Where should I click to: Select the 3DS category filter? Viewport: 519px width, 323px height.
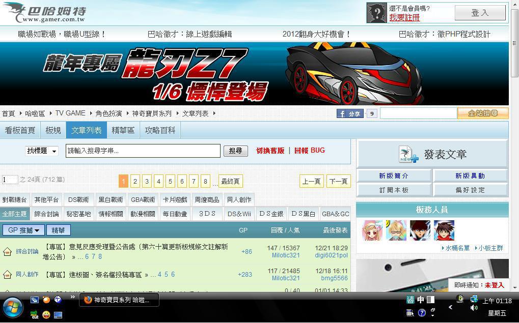tap(207, 214)
